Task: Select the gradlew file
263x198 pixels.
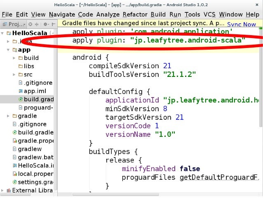Action: (30, 149)
